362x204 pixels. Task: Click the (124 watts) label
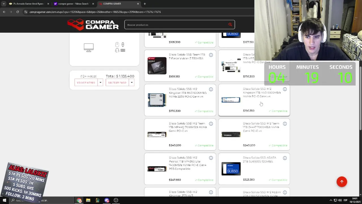point(88,76)
